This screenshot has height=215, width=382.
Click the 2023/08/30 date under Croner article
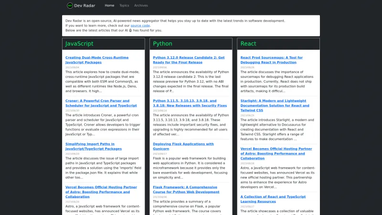(x=72, y=110)
